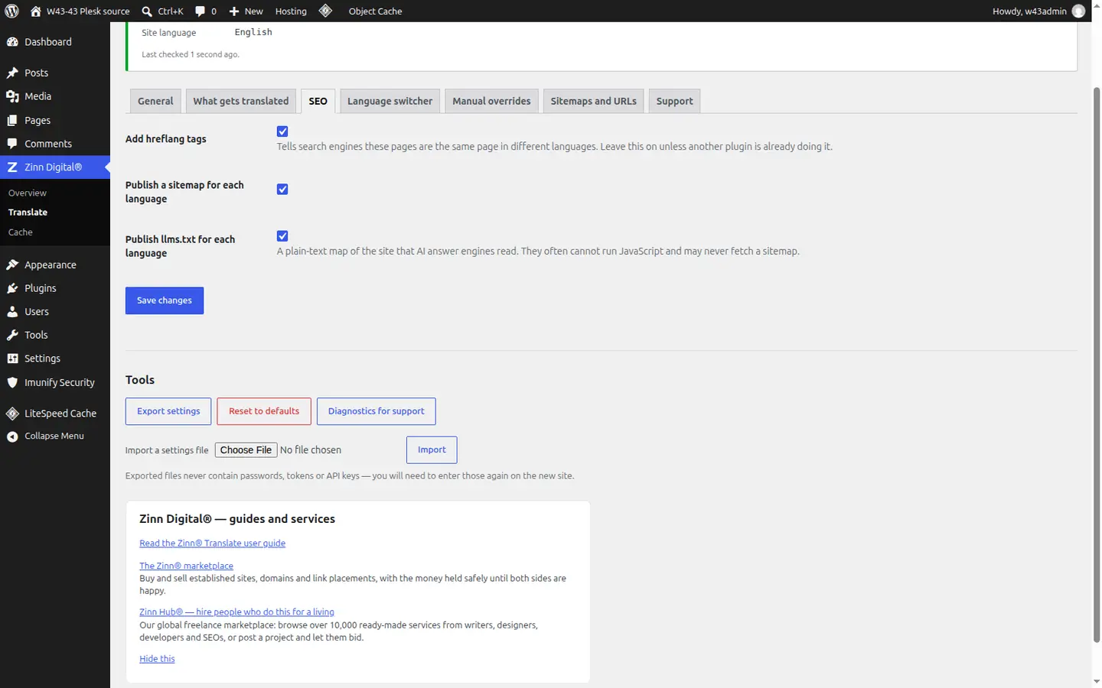Open the Zinn Digital Overview submenu
1102x688 pixels.
click(28, 193)
